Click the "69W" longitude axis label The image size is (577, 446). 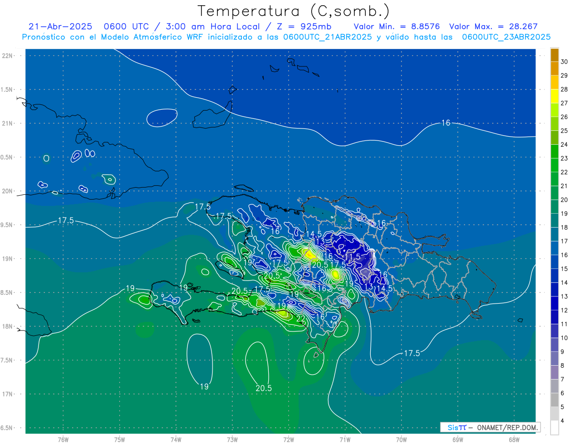(458, 439)
